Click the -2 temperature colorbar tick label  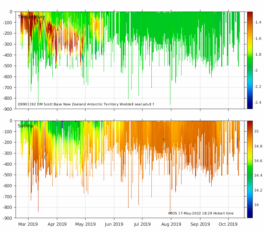pos(256,70)
